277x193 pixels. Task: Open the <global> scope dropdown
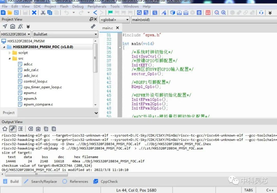click(114, 19)
